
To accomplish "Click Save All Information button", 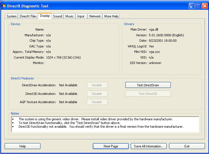I will (x=148, y=146).
